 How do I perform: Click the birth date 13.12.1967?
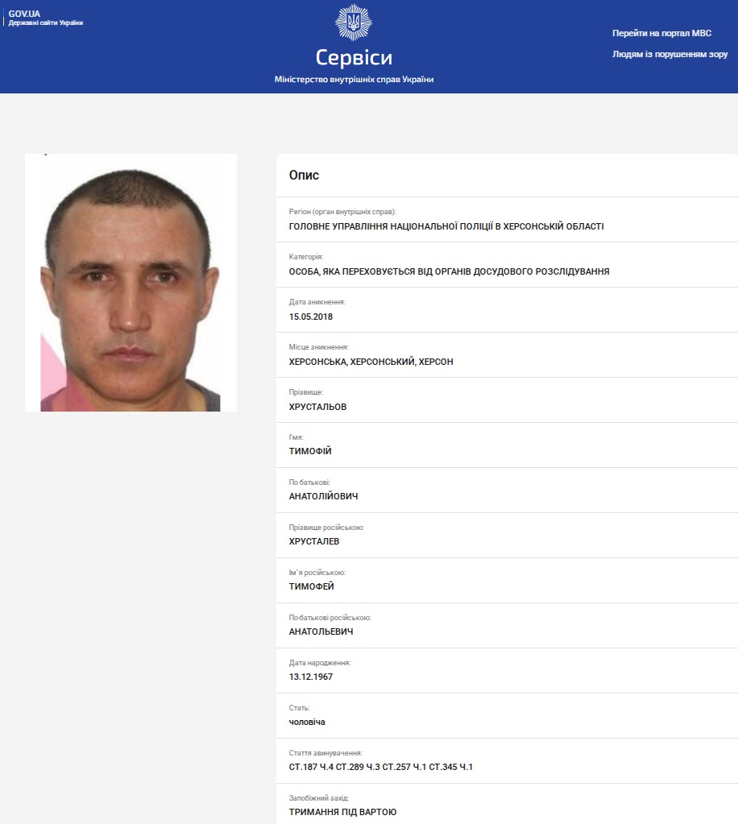(x=311, y=677)
